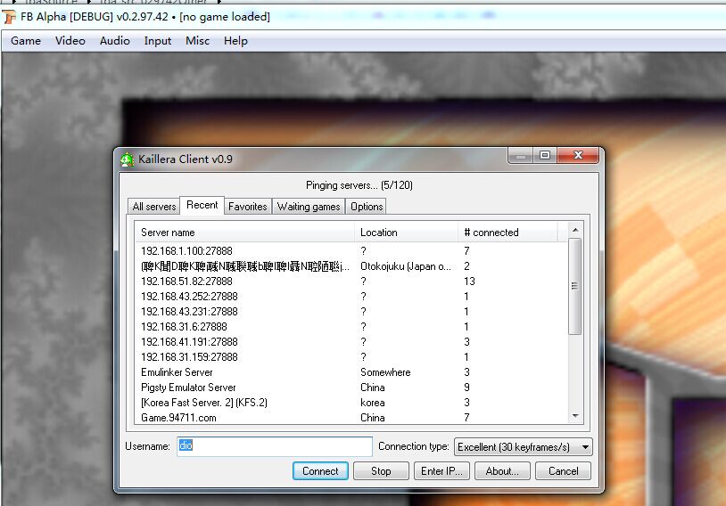This screenshot has height=506, width=726.
Task: Open the Misc menu
Action: coord(197,41)
